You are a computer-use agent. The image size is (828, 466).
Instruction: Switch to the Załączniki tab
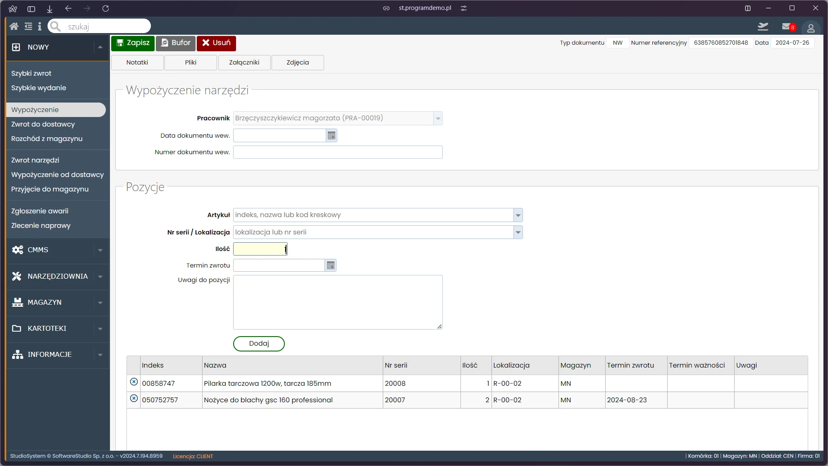click(244, 62)
